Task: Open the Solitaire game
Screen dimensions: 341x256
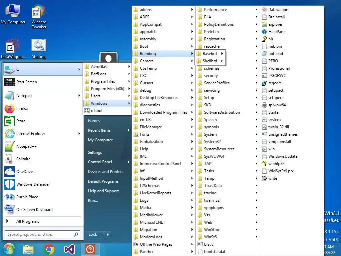Action: pyautogui.click(x=43, y=159)
